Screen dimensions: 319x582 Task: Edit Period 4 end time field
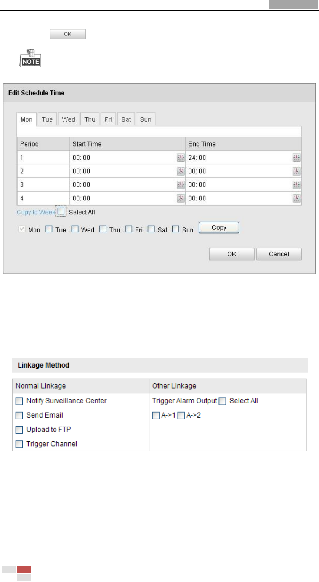[x=243, y=198]
